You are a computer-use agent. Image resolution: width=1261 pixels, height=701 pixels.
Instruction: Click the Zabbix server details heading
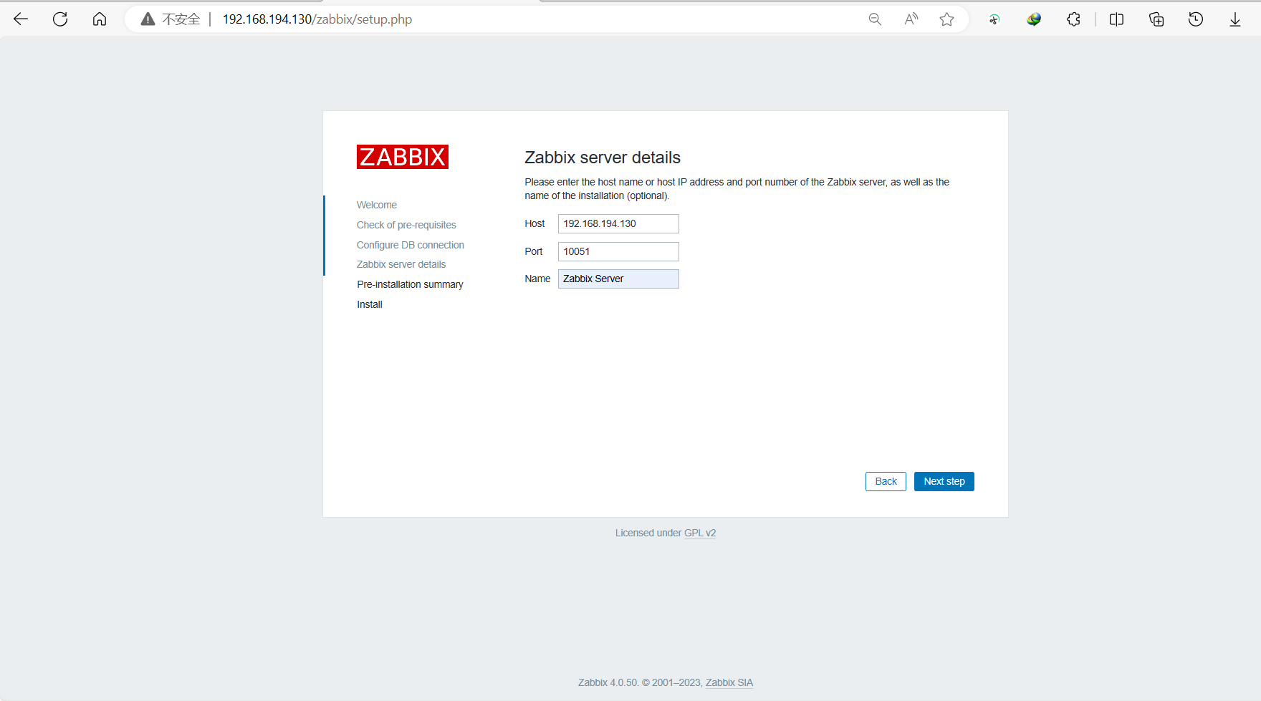click(603, 158)
